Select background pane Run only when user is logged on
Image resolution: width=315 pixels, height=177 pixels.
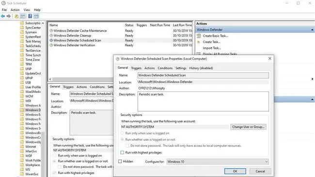pos(54,156)
